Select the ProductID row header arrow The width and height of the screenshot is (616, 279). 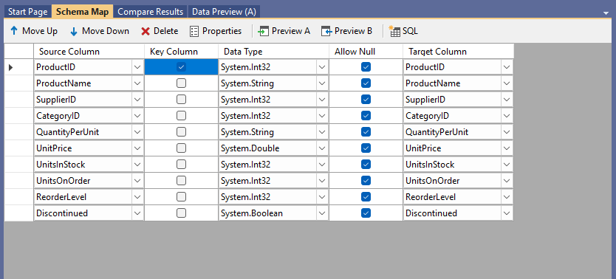(11, 67)
